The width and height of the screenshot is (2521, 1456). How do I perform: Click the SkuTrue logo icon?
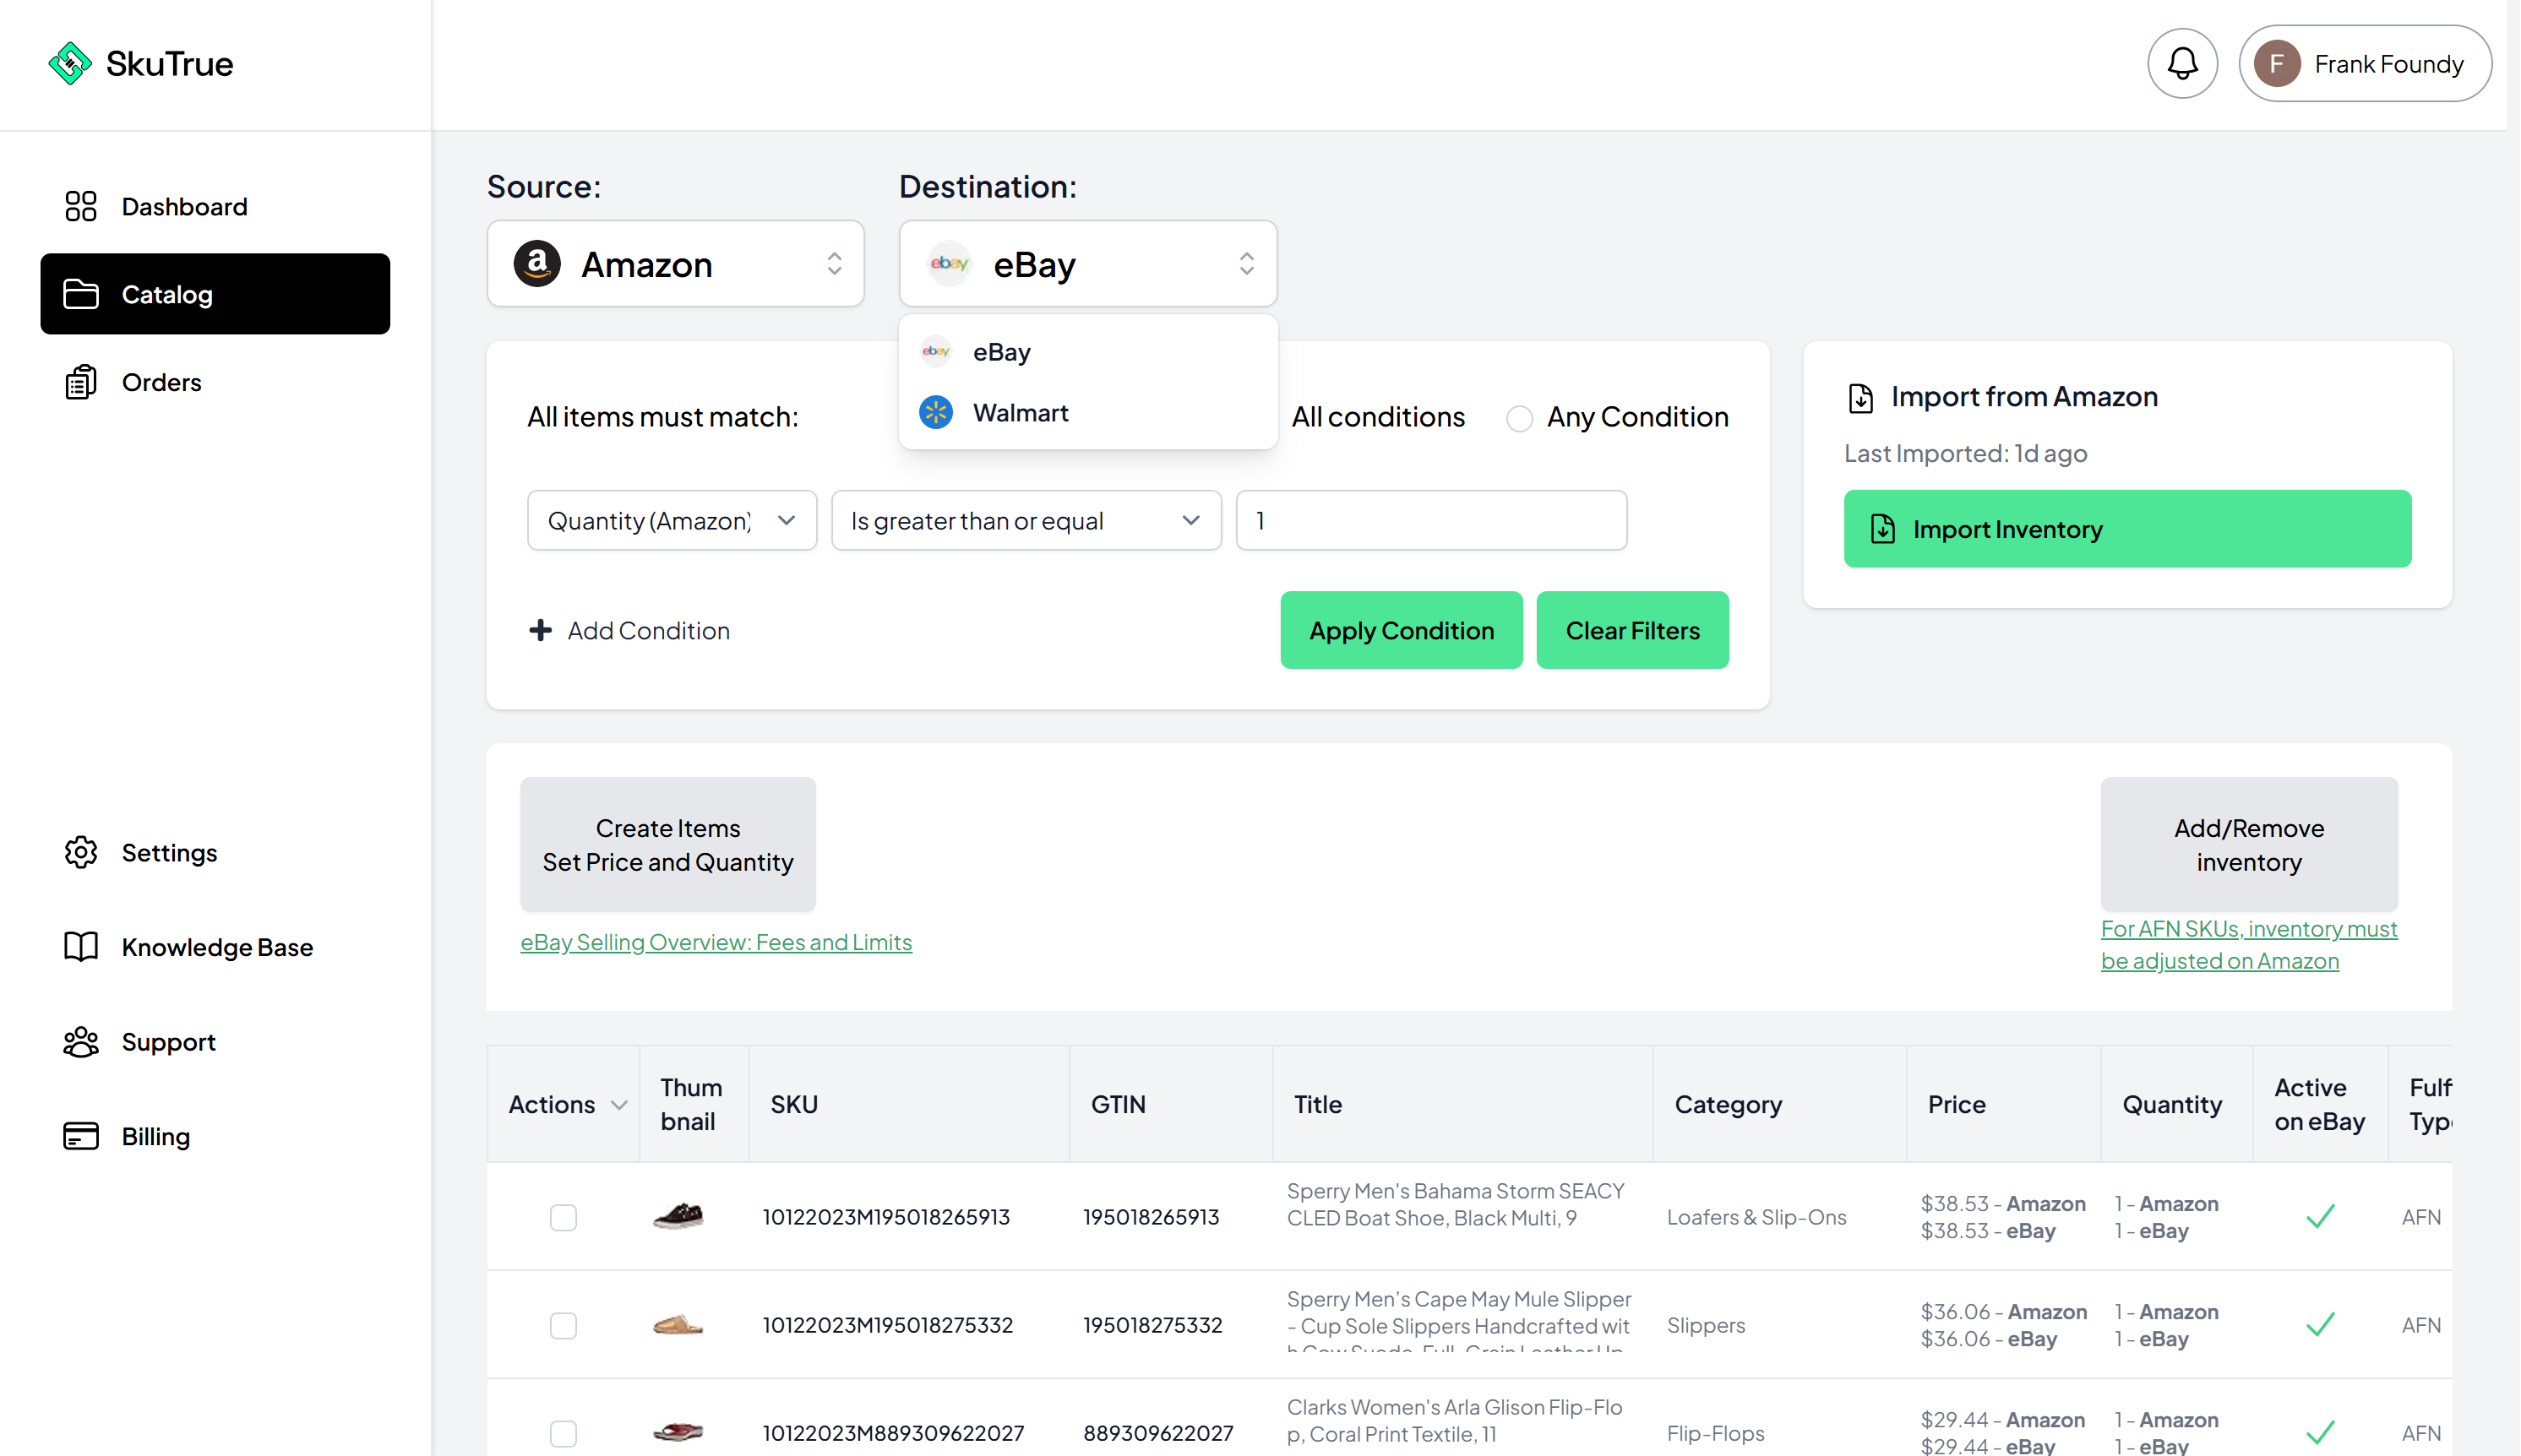(x=70, y=64)
